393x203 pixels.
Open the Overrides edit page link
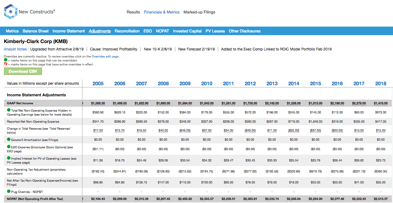click(105, 57)
